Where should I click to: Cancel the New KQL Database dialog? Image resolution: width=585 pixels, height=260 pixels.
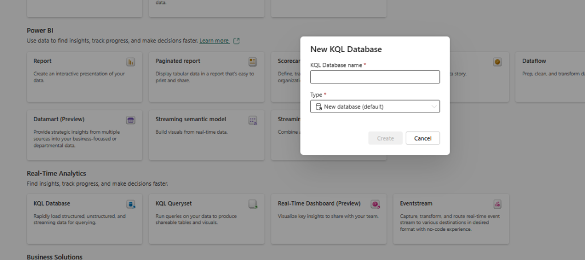point(423,138)
